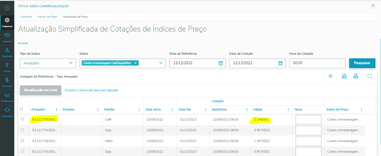381x156 pixels.
Task: Click the Pesquisar button
Action: coord(362,63)
